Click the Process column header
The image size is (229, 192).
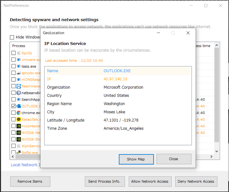[18, 46]
